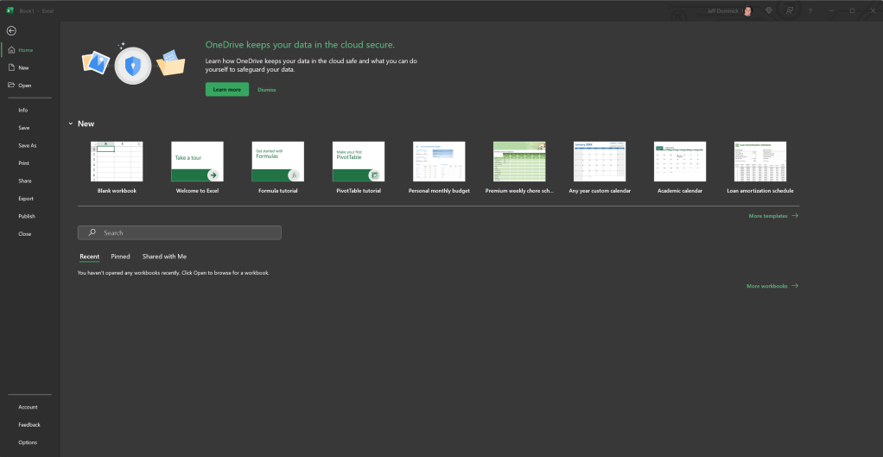Switch to the Pinned tab

[x=120, y=257]
